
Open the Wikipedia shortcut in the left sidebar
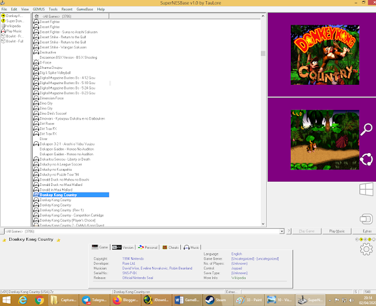coord(11,26)
